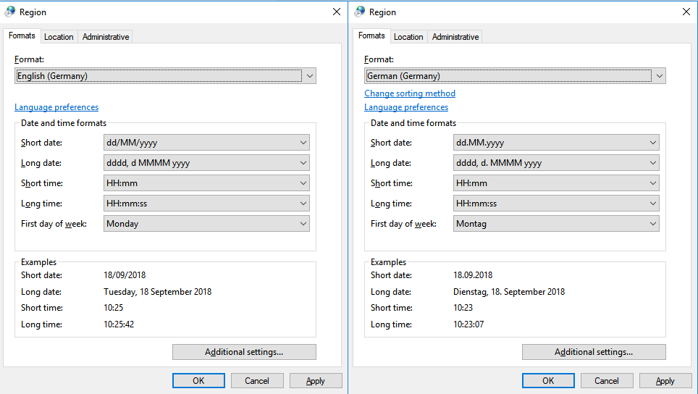Switch to Administrative tab in the right dialog
This screenshot has width=698, height=394.
(455, 37)
